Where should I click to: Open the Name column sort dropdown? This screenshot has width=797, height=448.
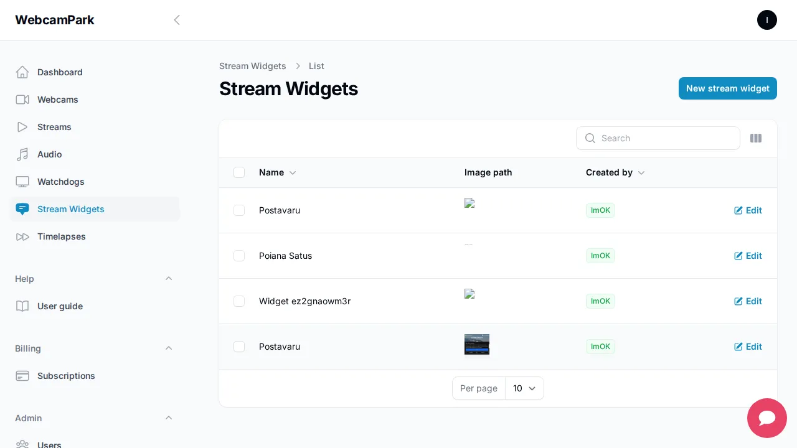pos(293,172)
